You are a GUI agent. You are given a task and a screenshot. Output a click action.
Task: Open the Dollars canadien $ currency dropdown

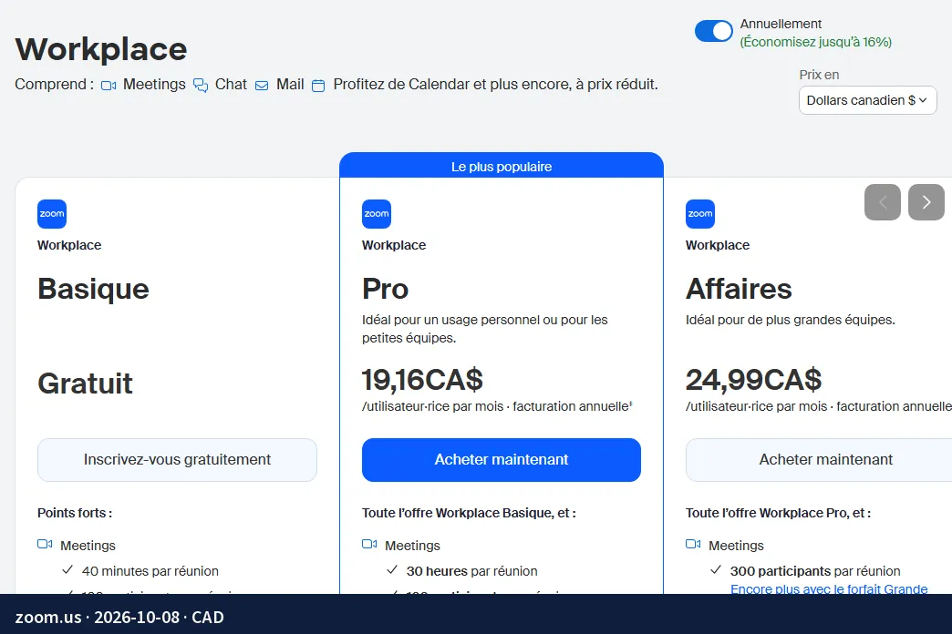pos(867,100)
